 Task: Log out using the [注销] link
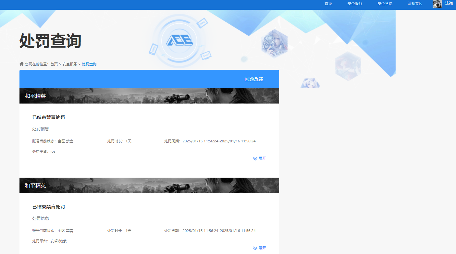(449, 3)
